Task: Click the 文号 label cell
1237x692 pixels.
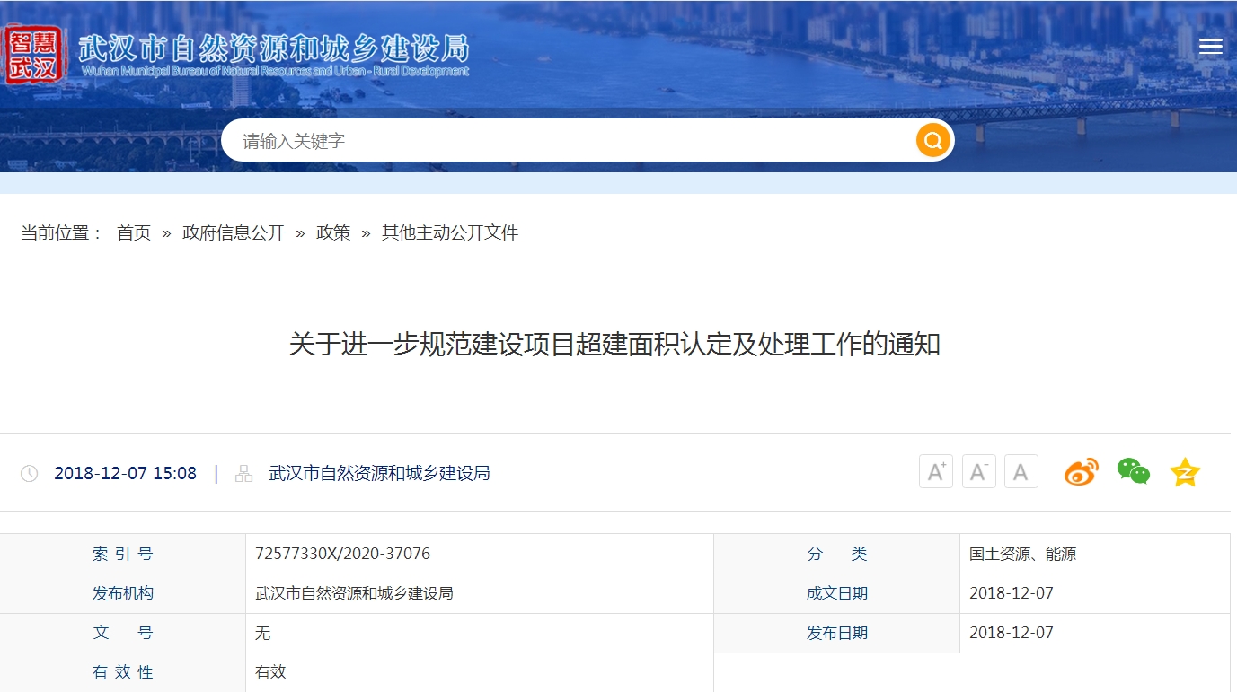Action: coord(123,633)
